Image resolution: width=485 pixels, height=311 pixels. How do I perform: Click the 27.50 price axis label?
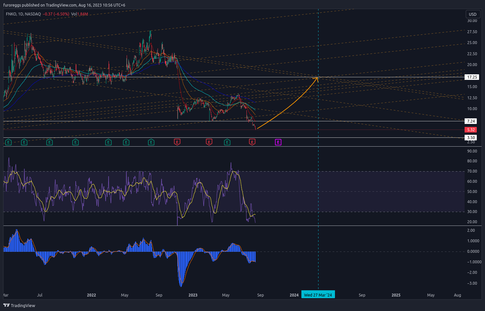(472, 32)
